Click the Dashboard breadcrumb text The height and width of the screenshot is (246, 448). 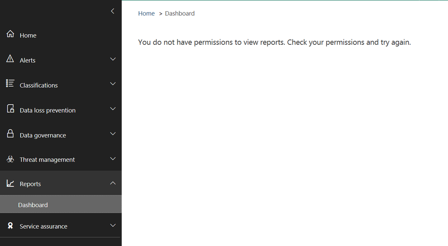[x=180, y=13]
